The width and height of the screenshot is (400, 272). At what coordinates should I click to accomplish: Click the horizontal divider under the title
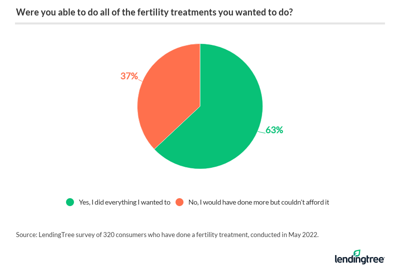tap(200, 23)
